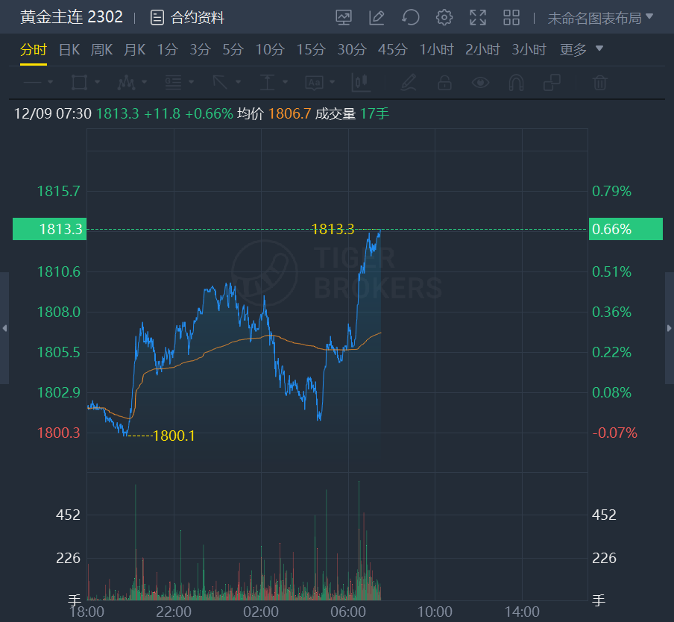Select the 30分 timeframe tab
The height and width of the screenshot is (622, 674).
pos(352,50)
